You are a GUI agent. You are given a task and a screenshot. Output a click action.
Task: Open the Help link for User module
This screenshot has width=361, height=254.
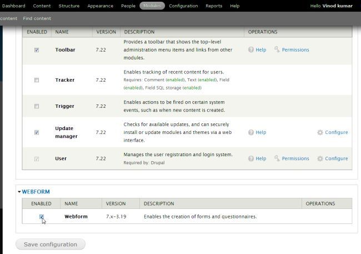coord(261,158)
